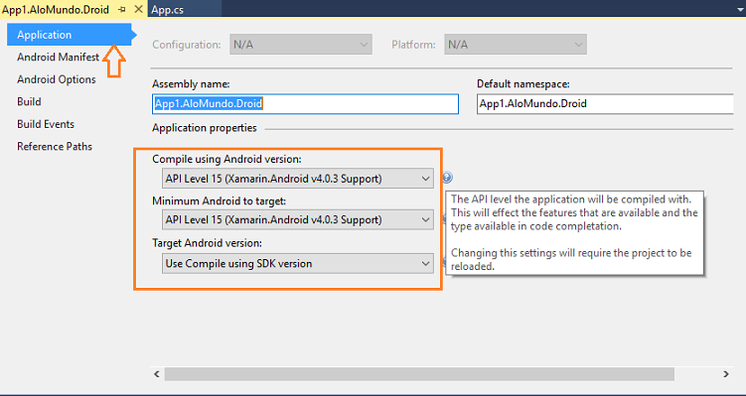Expand Minimum Android to target dropdown
Screen dimensions: 746x396
pos(298,220)
